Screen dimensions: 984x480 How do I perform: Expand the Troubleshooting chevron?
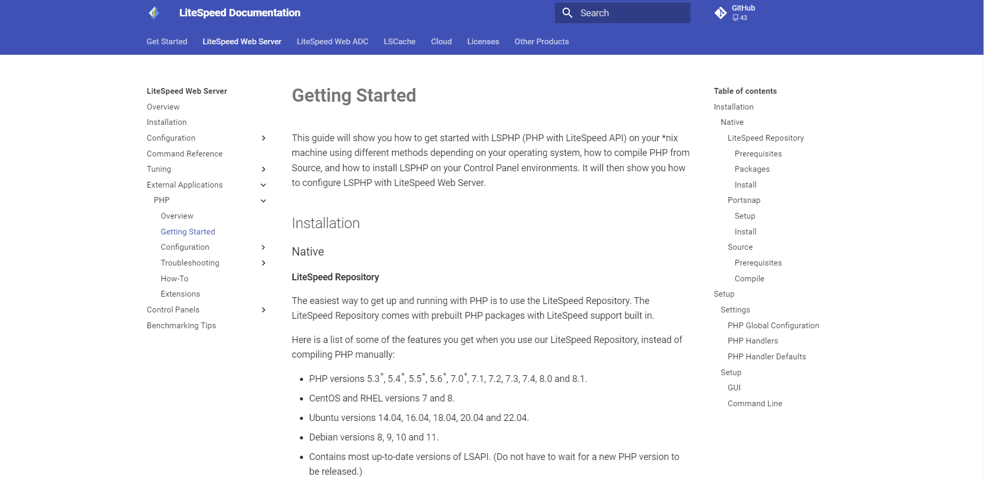coord(264,263)
